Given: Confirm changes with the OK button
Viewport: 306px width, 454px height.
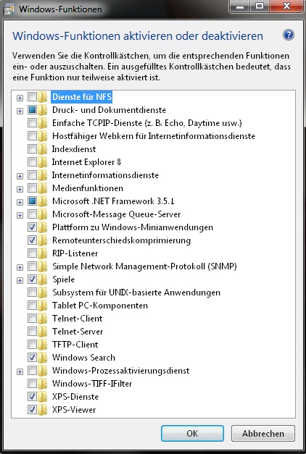Looking at the screenshot, I should pos(192,433).
